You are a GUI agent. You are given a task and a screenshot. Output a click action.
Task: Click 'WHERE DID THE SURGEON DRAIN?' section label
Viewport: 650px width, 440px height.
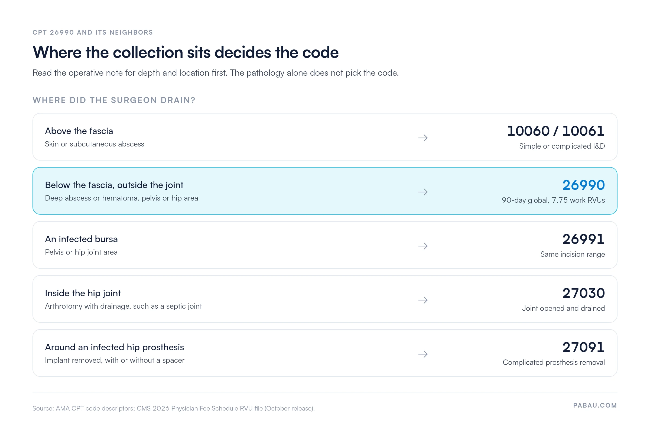click(114, 100)
